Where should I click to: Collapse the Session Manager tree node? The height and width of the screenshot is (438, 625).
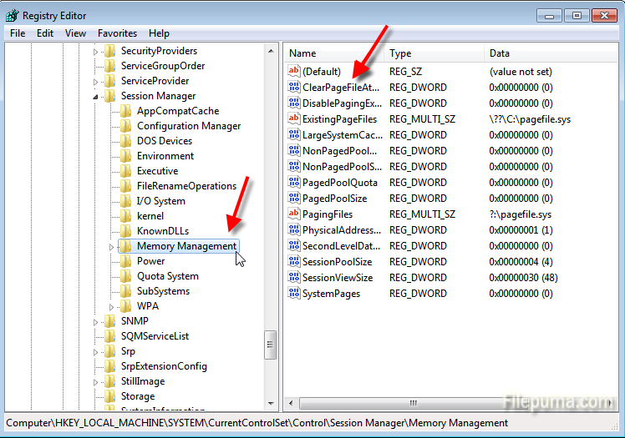[x=95, y=96]
